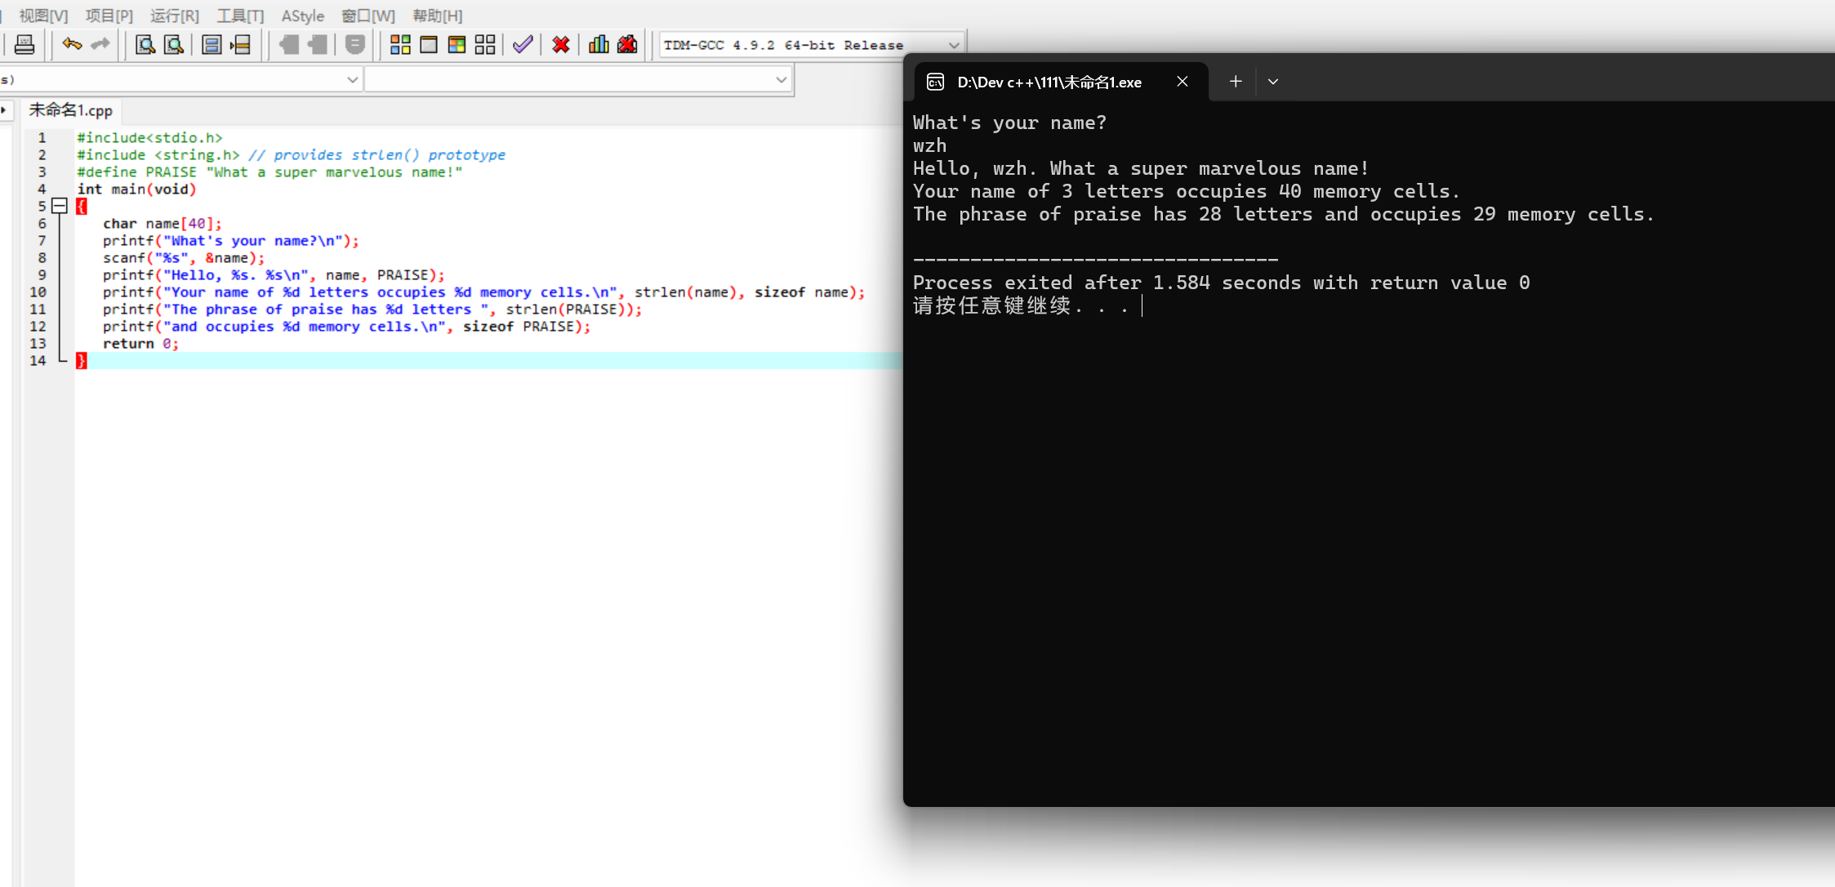Close the 未命名1.exe console tab
The height and width of the screenshot is (887, 1835).
pyautogui.click(x=1182, y=82)
